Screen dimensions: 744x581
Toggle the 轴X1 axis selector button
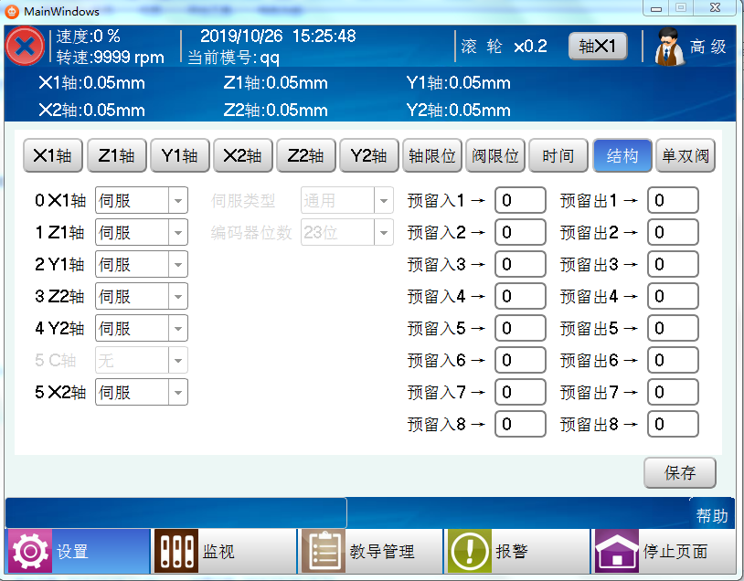[598, 47]
